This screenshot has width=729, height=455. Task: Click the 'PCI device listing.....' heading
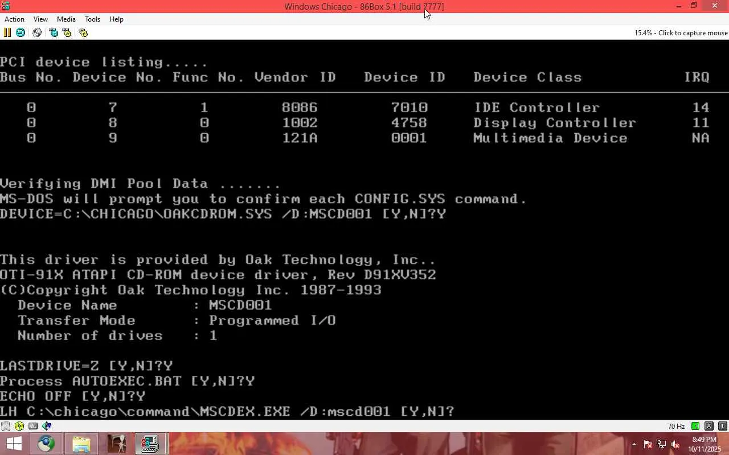pos(104,62)
